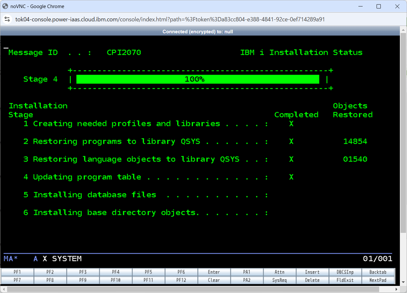Click the Backtab key button
407x293 pixels.
pos(378,272)
